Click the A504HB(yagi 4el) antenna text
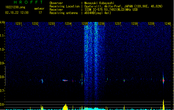The height and width of the screenshot is (110, 174). (98, 13)
